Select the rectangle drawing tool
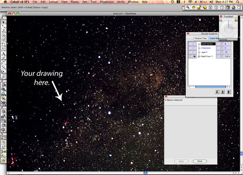Viewport: 243px width, 175px height. tap(3, 45)
